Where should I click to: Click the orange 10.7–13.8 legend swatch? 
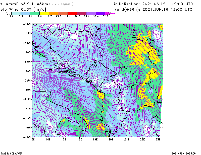54,13
